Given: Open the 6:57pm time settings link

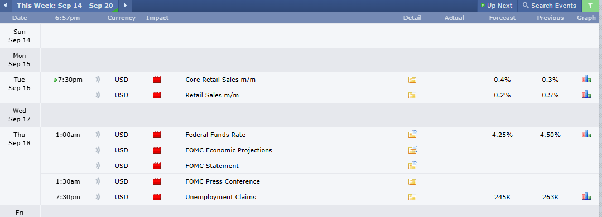Looking at the screenshot, I should (x=68, y=18).
